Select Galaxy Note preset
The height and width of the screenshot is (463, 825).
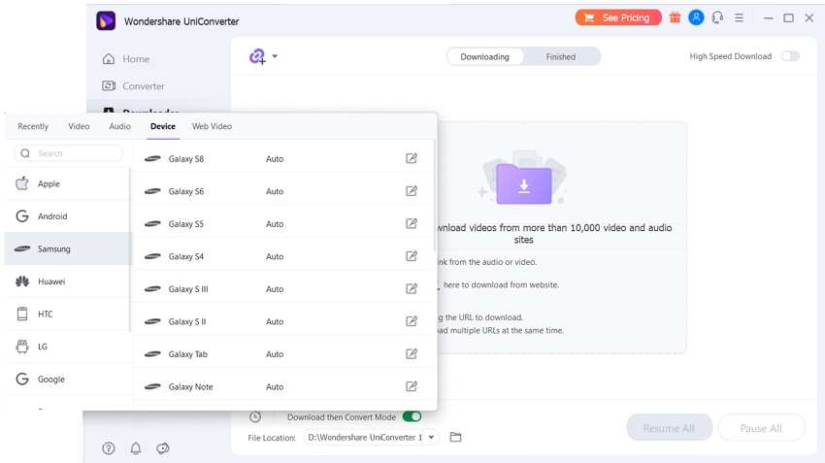click(x=283, y=386)
